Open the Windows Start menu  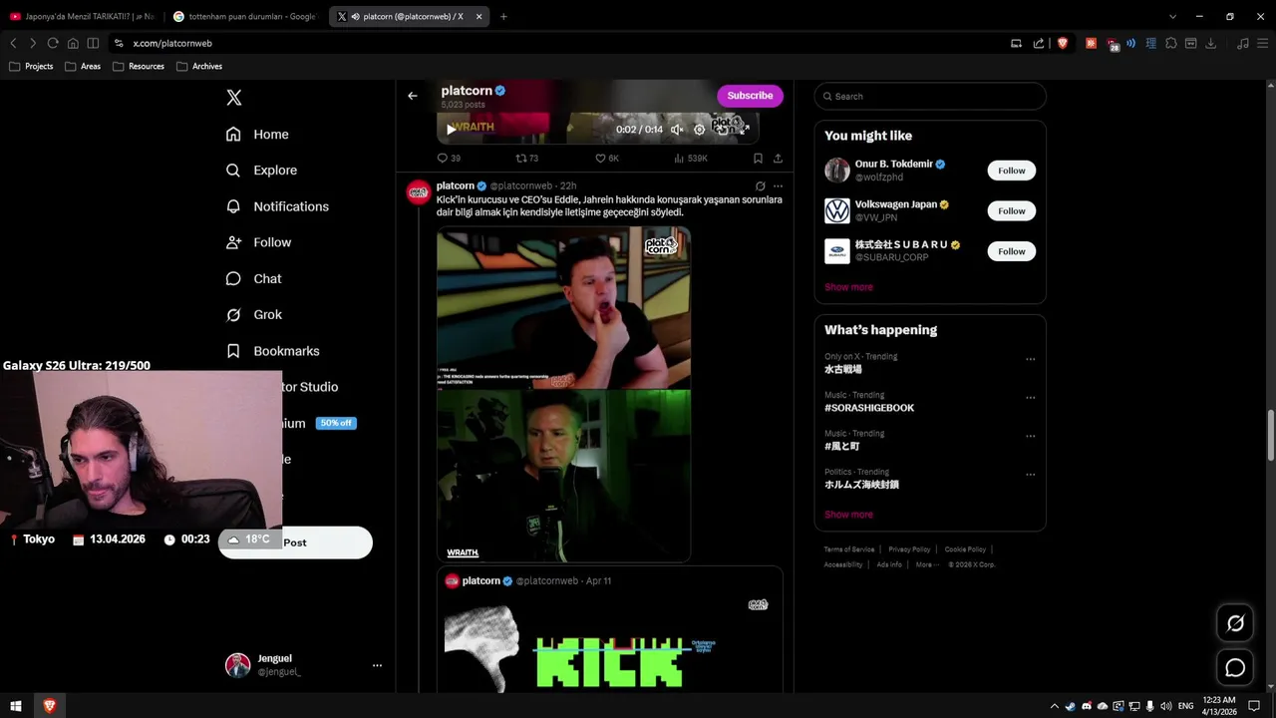click(16, 706)
